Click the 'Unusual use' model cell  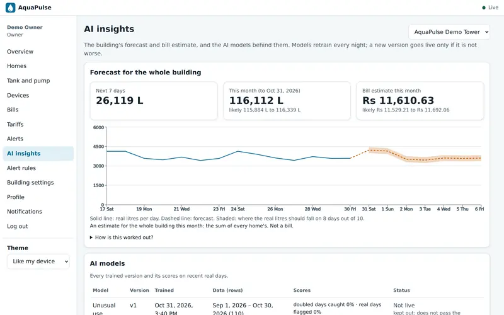(104, 309)
